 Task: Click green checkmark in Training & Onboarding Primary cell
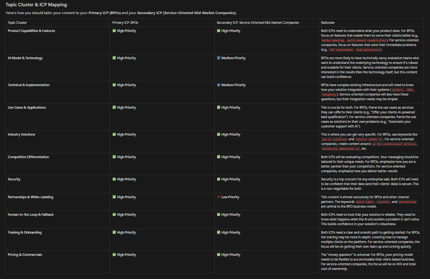[114, 232]
